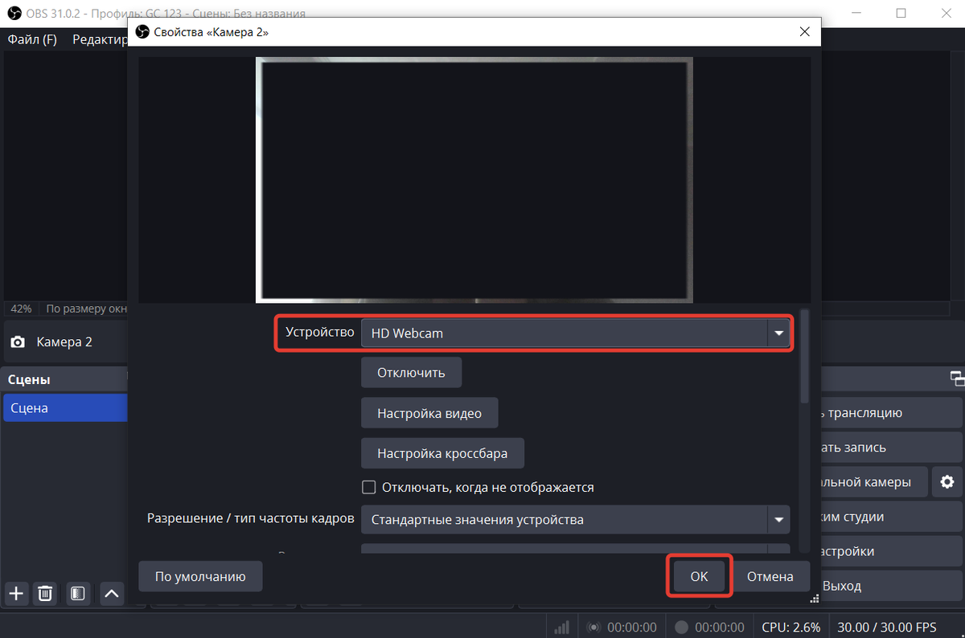Click the По умолчанию button
965x638 pixels.
point(200,576)
